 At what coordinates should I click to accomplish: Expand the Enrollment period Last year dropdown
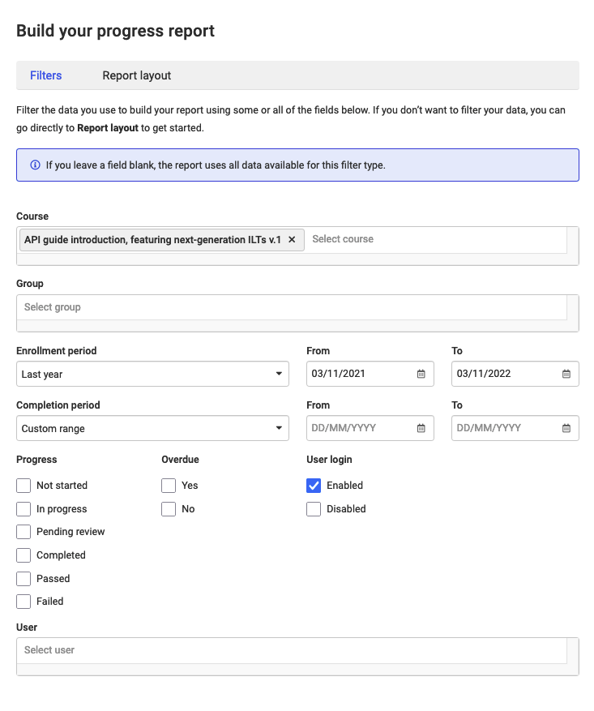click(x=152, y=374)
